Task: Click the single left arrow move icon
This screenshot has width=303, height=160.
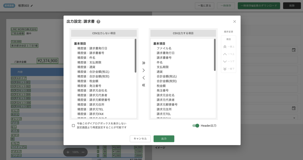Action: tap(144, 78)
